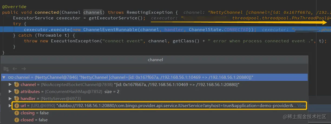Click the ChannelEventRunnable constructor call
Screen dimensions: 331x124
[x=109, y=30]
